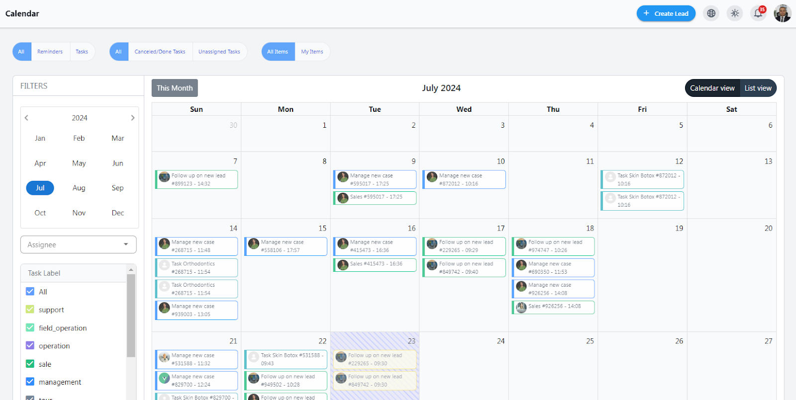
Task: Open the Assignee dropdown
Action: [x=78, y=244]
